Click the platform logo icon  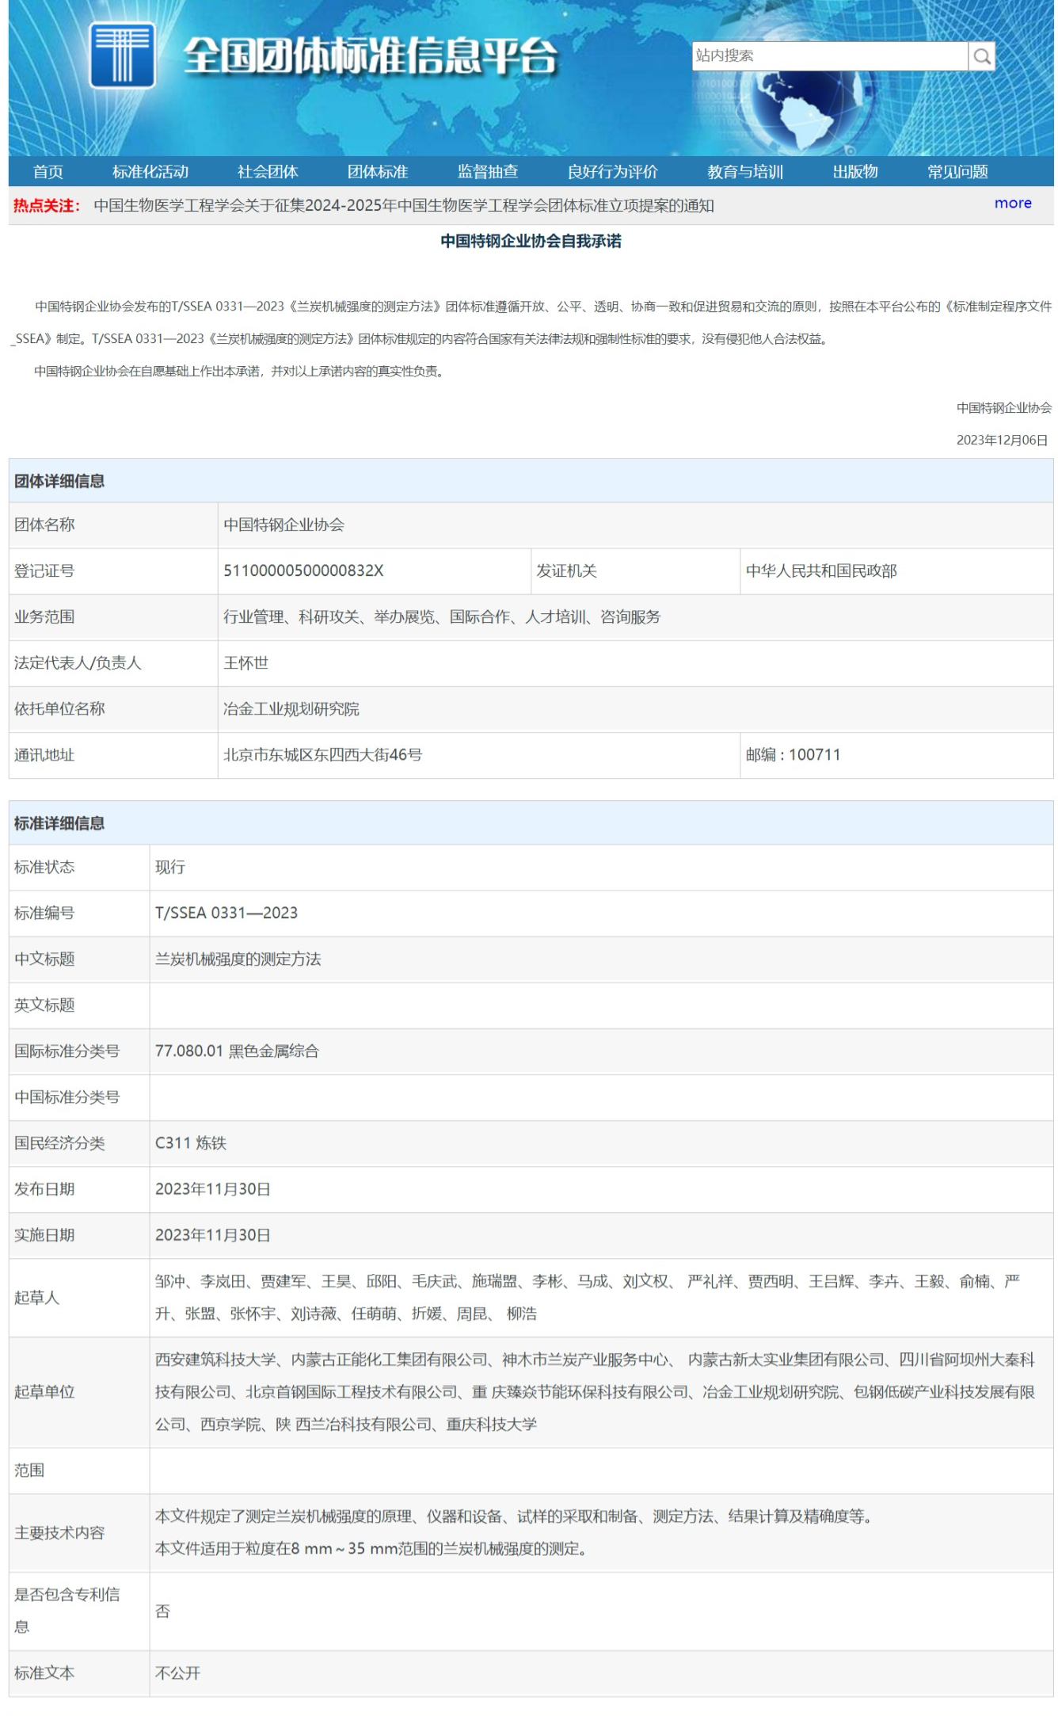pyautogui.click(x=122, y=55)
